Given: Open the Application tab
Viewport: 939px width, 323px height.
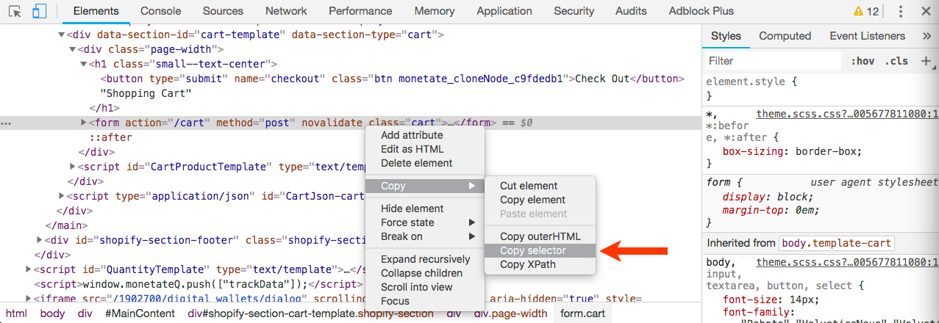Looking at the screenshot, I should [x=504, y=11].
